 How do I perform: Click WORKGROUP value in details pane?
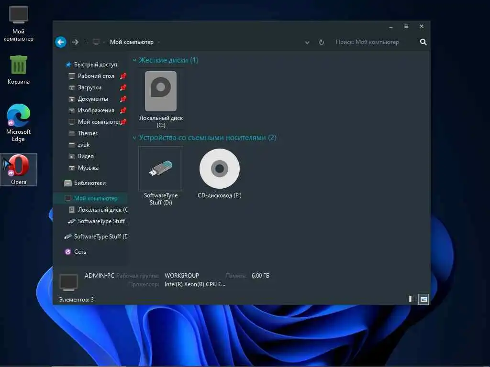181,276
